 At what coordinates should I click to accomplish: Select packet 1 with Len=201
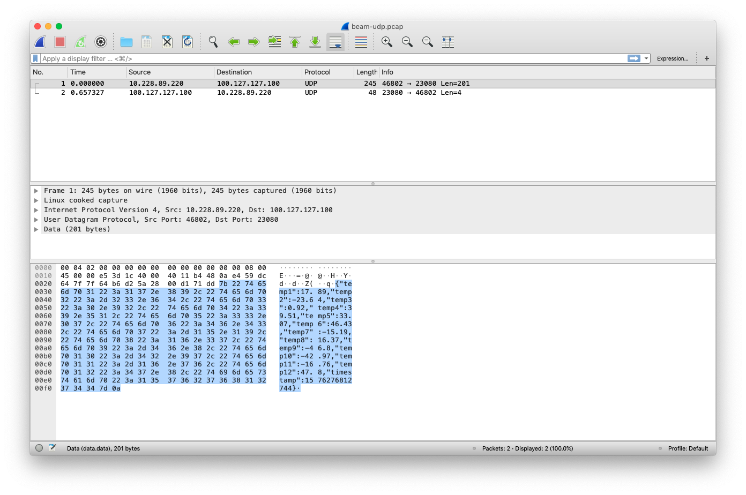click(x=373, y=84)
